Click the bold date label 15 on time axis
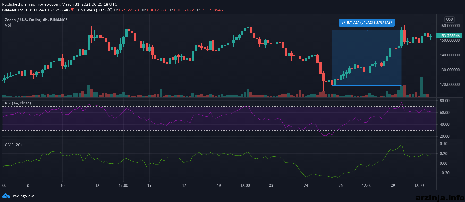The width and height of the screenshot is (465, 202). click(x=149, y=186)
